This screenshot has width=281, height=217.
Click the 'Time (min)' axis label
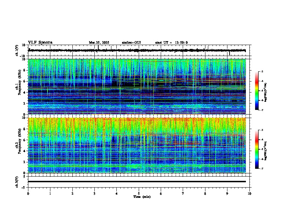142,197
